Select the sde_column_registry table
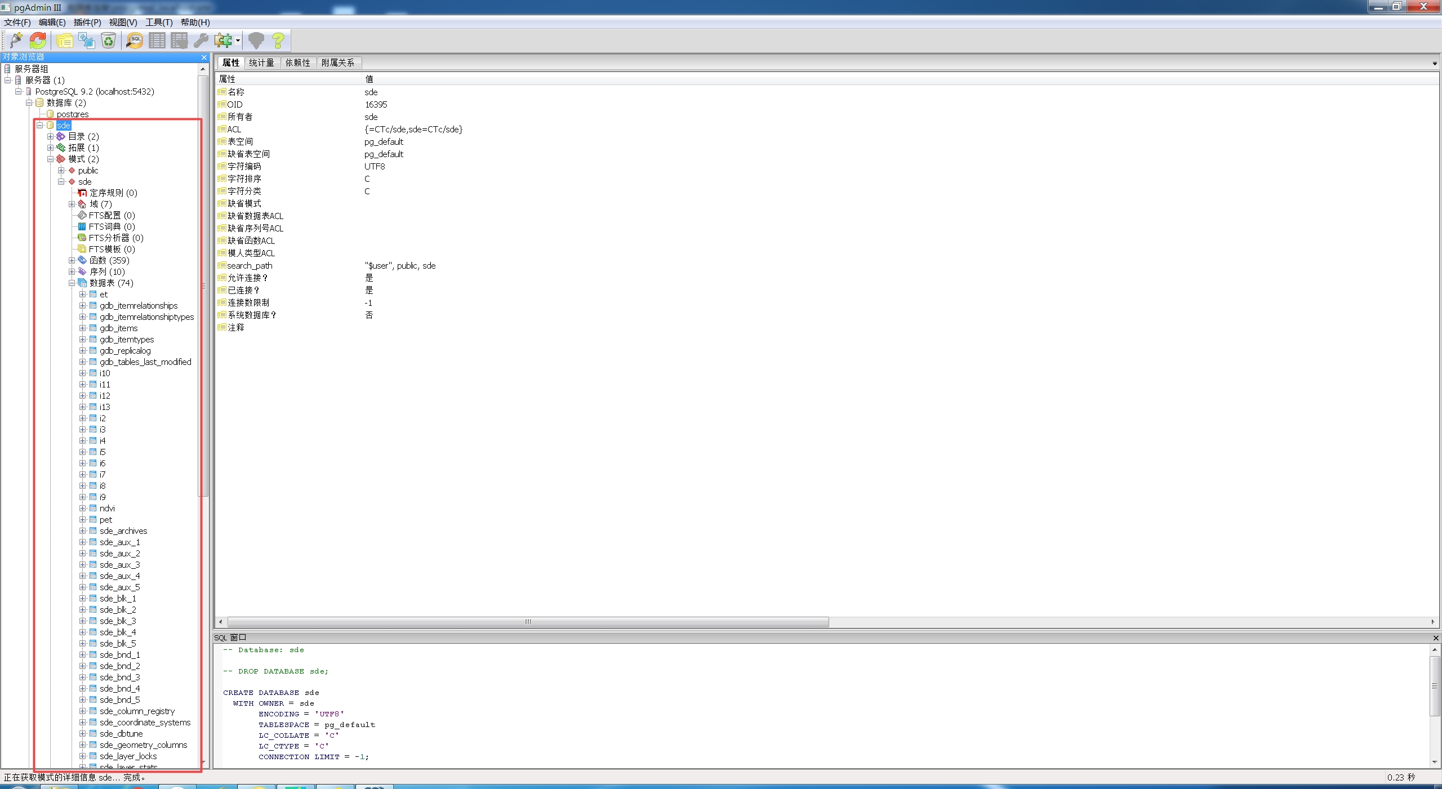 coord(137,711)
